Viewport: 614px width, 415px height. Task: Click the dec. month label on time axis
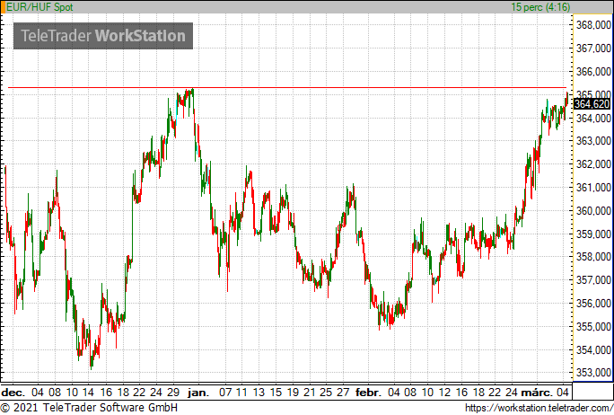click(13, 393)
